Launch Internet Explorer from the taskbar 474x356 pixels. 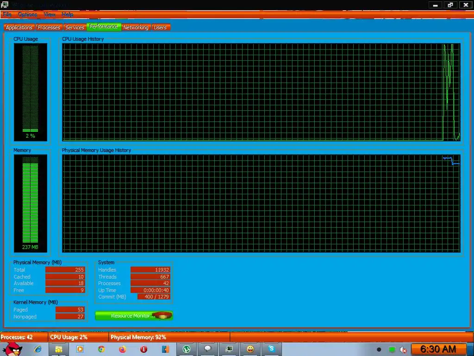pyautogui.click(x=38, y=349)
